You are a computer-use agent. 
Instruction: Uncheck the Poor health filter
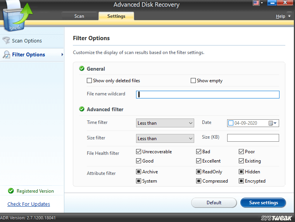click(x=241, y=152)
